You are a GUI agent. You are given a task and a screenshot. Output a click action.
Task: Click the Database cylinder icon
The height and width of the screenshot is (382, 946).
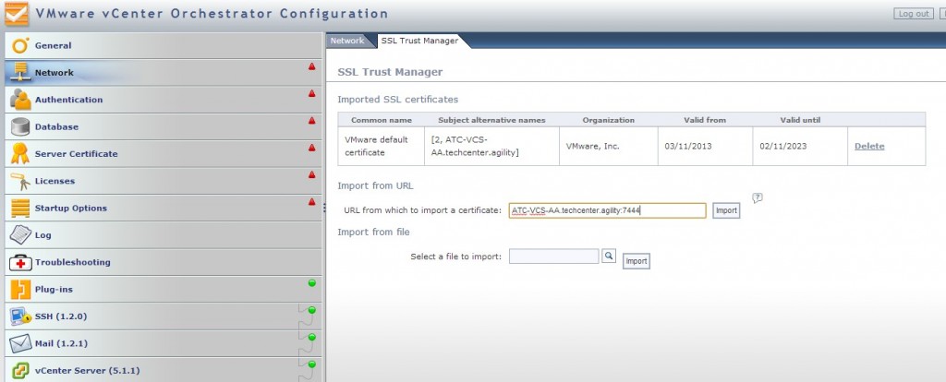[20, 127]
